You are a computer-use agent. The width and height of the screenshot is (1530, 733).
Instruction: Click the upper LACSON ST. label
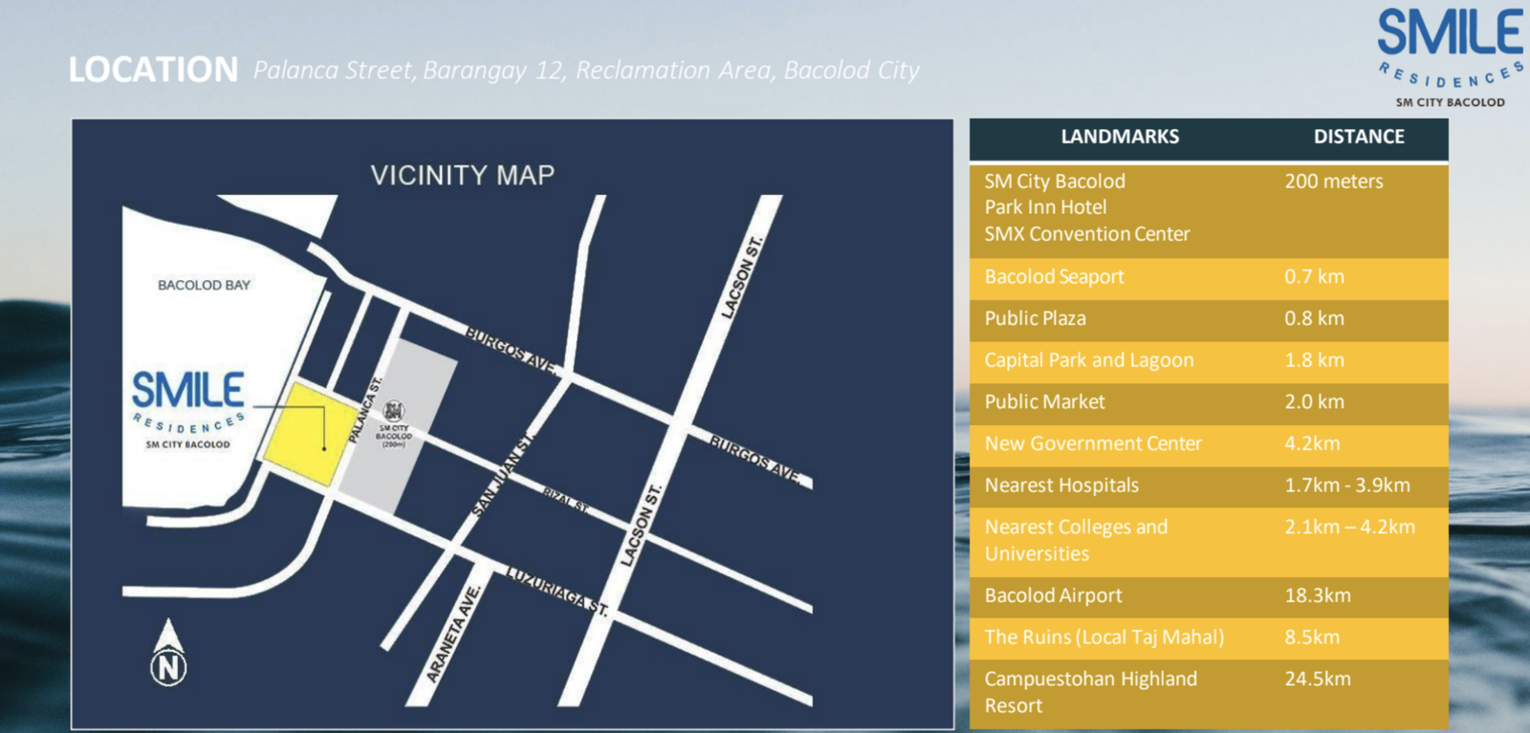click(x=743, y=276)
